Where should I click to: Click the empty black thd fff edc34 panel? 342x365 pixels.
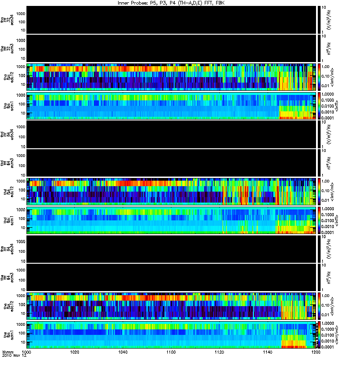pyautogui.click(x=171, y=135)
